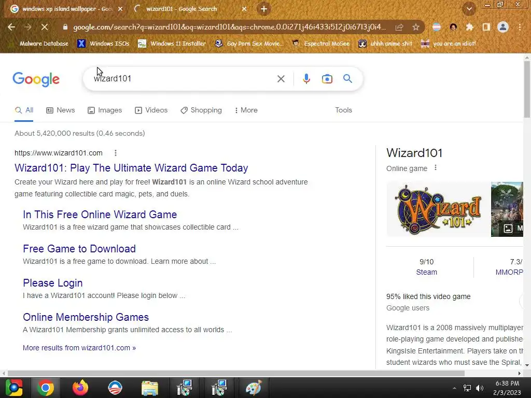Close the wizard101 Google Search tab
This screenshot has width=531, height=398.
(244, 9)
